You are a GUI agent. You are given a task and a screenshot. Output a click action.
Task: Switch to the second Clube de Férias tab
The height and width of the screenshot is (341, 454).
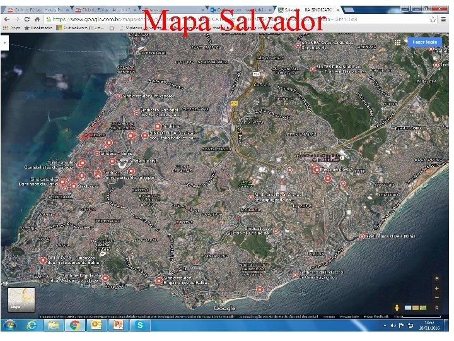coord(106,10)
